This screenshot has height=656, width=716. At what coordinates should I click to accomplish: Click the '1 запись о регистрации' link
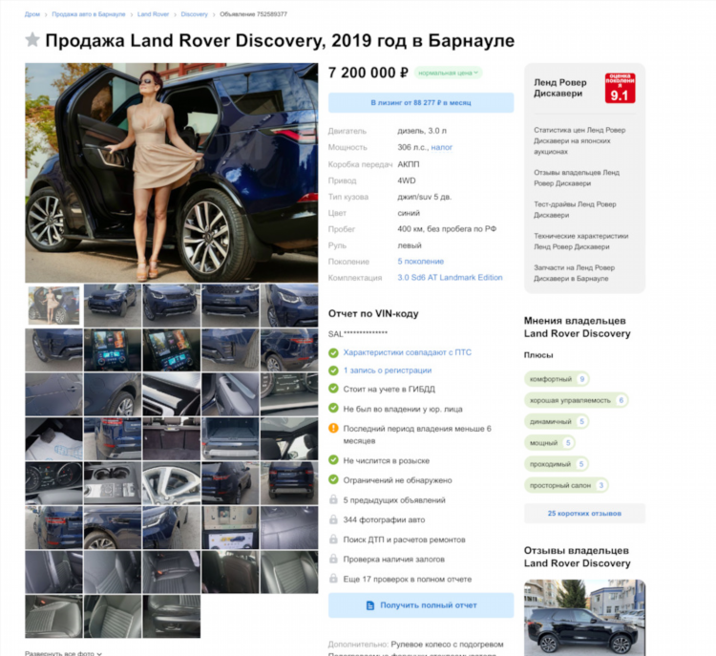[388, 370]
